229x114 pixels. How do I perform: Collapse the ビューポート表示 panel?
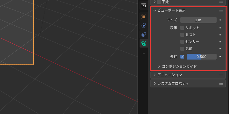coord(155,10)
